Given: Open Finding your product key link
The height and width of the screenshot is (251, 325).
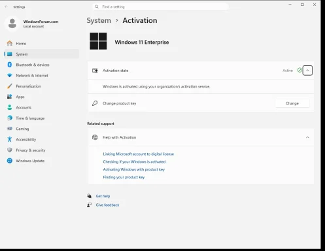Looking at the screenshot, I should point(124,177).
